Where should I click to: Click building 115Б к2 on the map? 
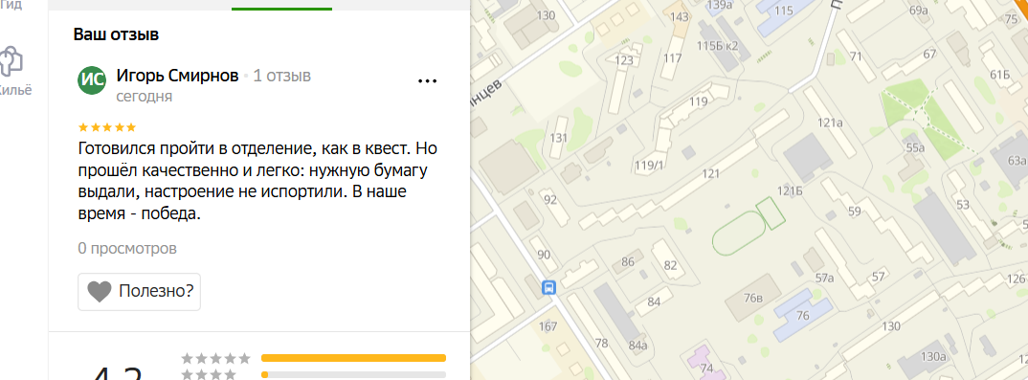pyautogui.click(x=717, y=45)
